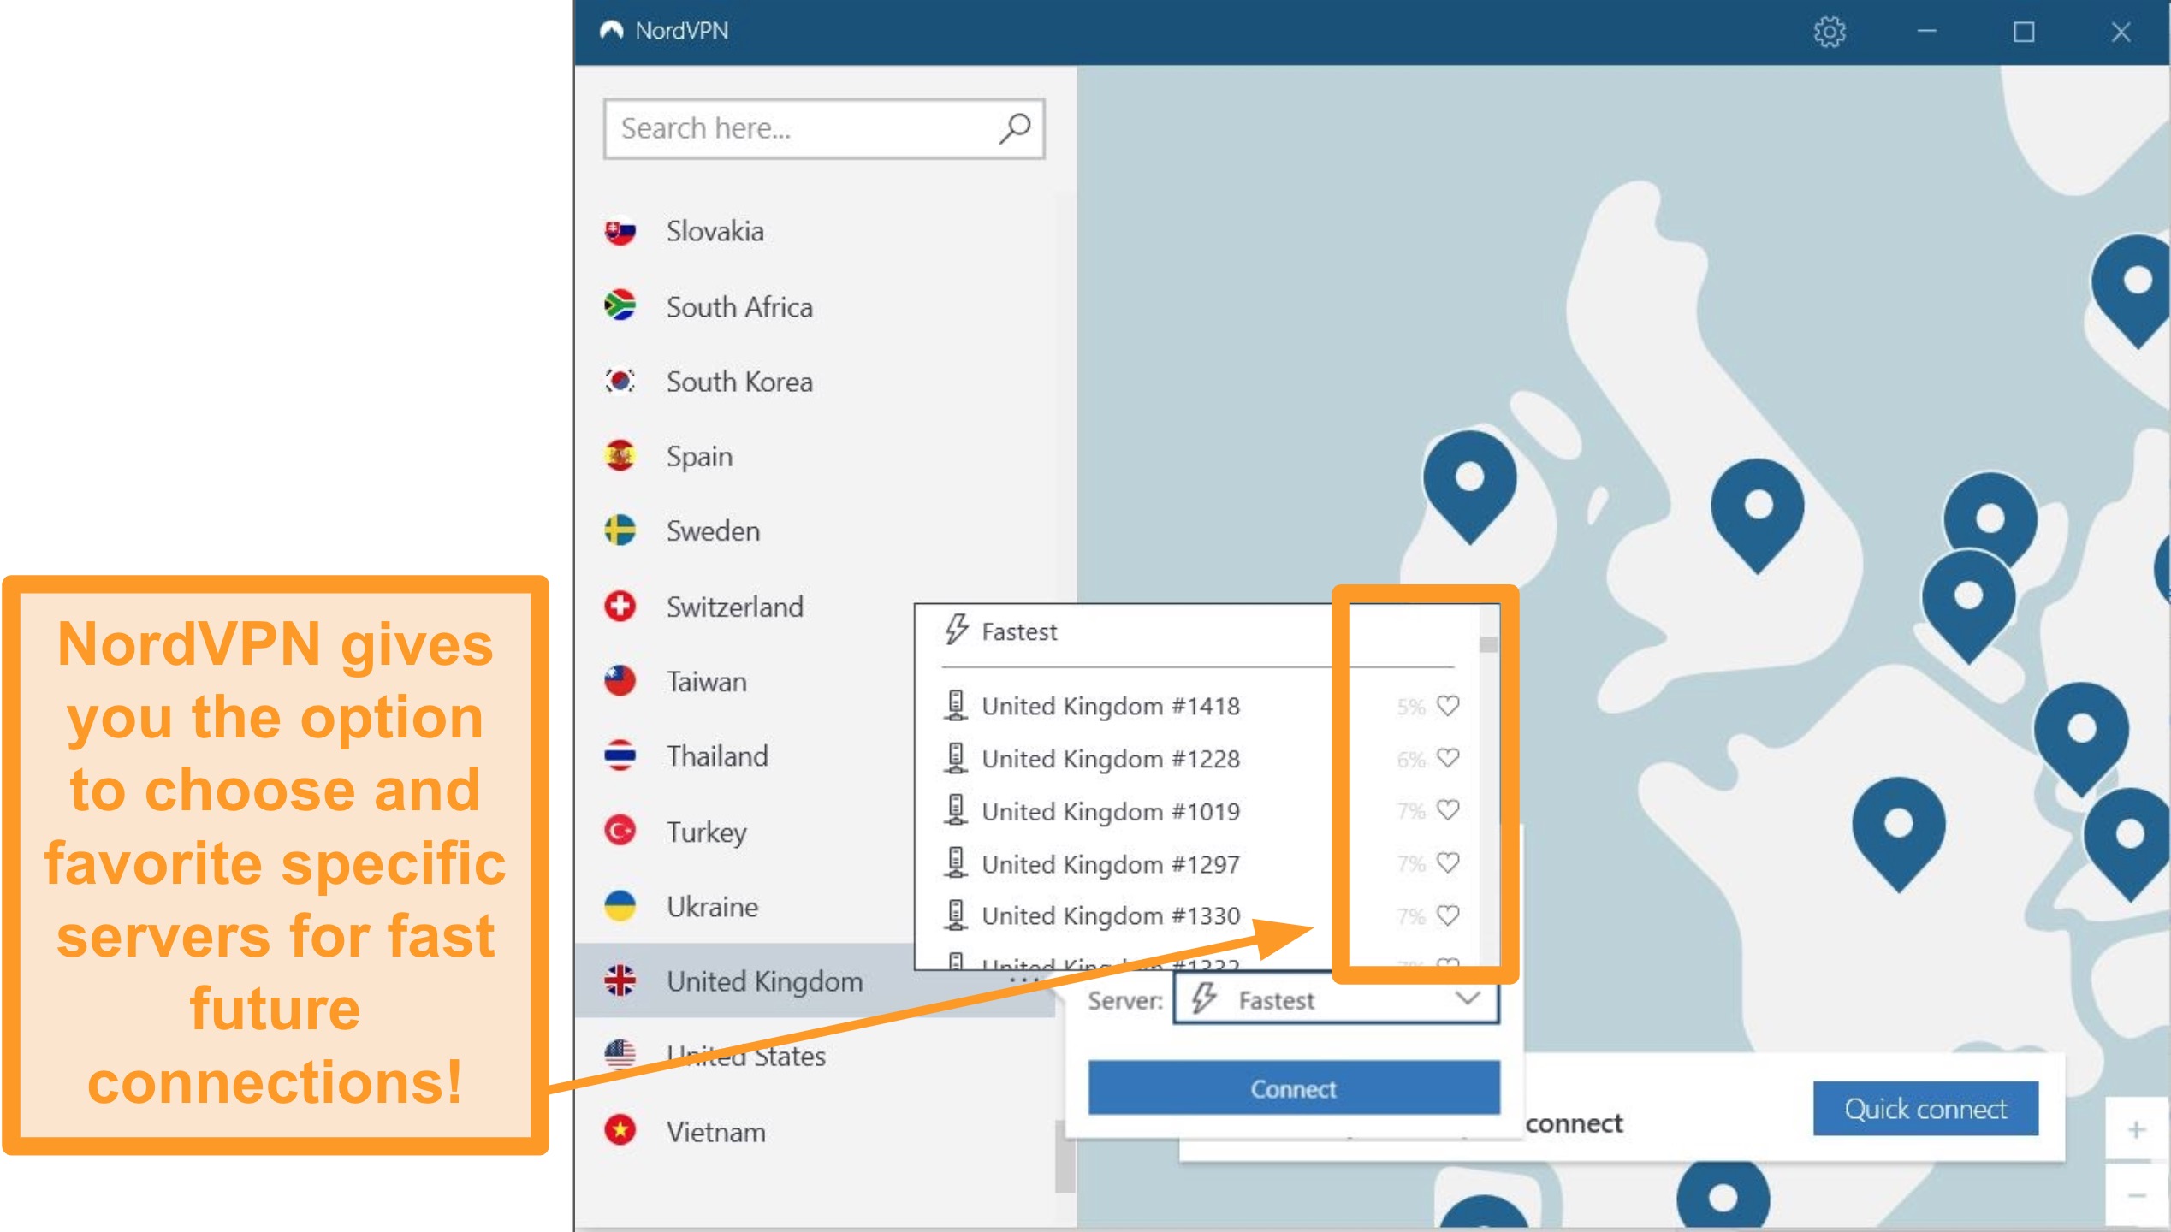Select Spain flag icon
The image size is (2171, 1232).
(x=620, y=456)
